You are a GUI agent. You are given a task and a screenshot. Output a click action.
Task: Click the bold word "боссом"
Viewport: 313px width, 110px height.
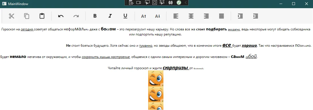(x=108, y=29)
